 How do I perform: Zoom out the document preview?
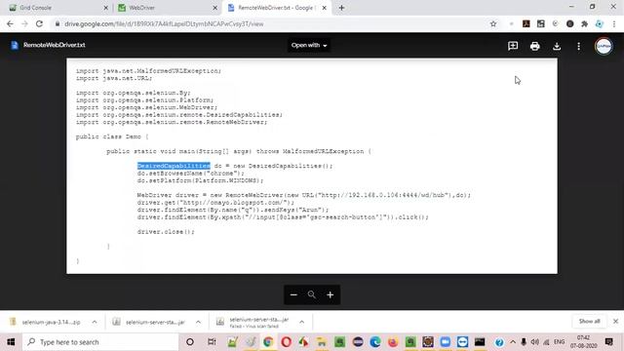(293, 294)
